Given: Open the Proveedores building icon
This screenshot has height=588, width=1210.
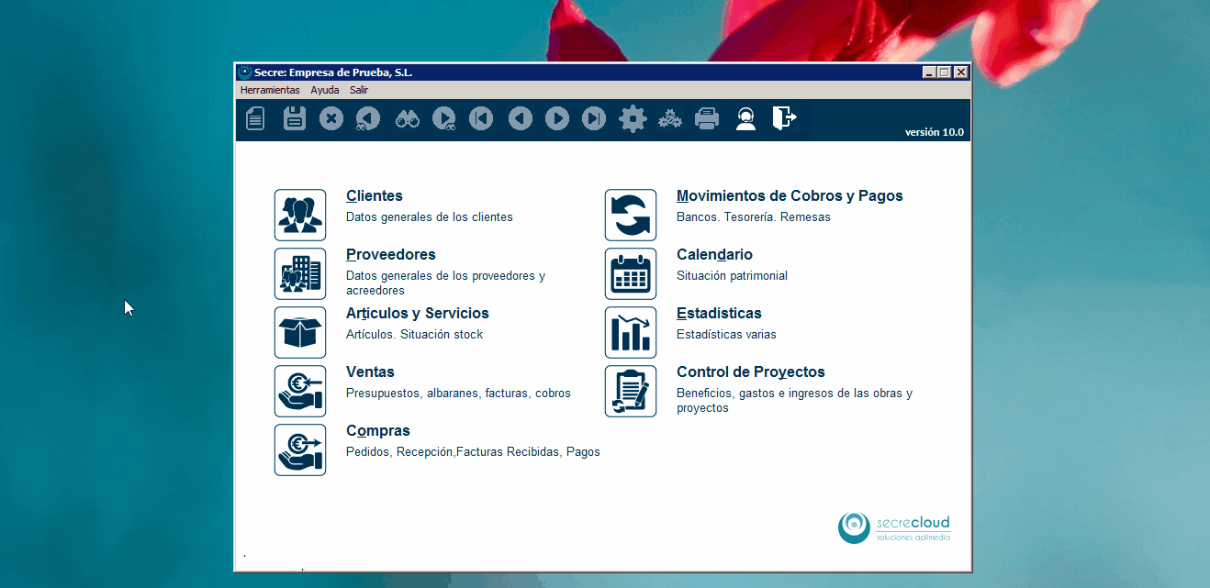Looking at the screenshot, I should (300, 273).
